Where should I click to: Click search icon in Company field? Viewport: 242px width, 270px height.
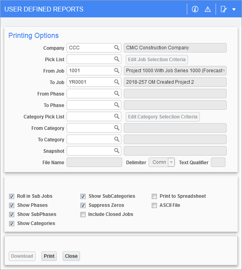[117, 48]
